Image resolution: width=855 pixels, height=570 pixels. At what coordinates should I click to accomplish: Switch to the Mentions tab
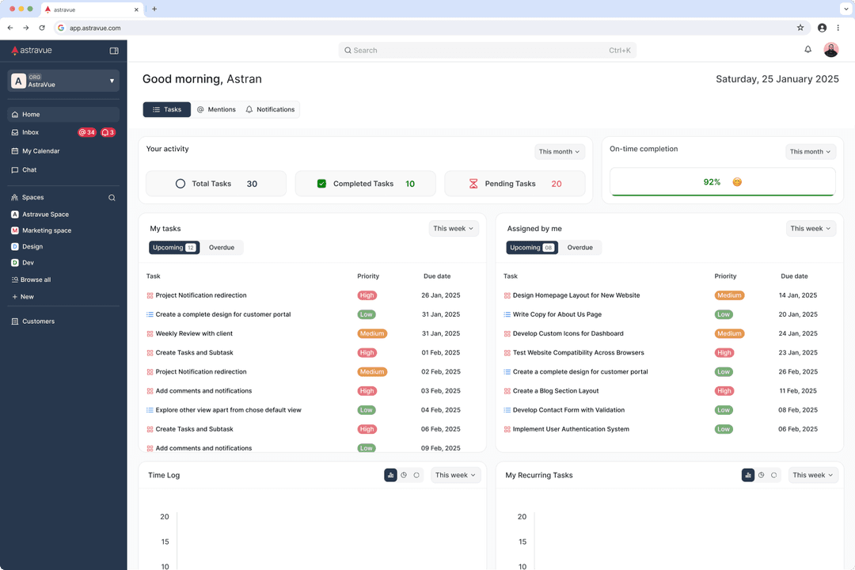(x=216, y=109)
